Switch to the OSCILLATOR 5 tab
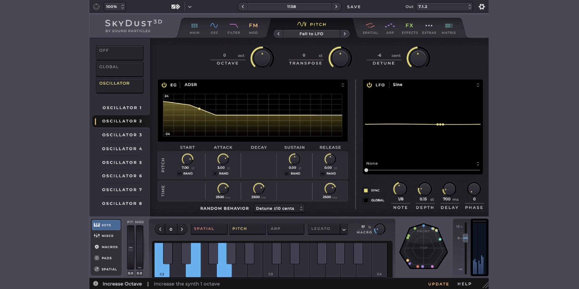Screen dimensions: 579x289 click(121, 162)
